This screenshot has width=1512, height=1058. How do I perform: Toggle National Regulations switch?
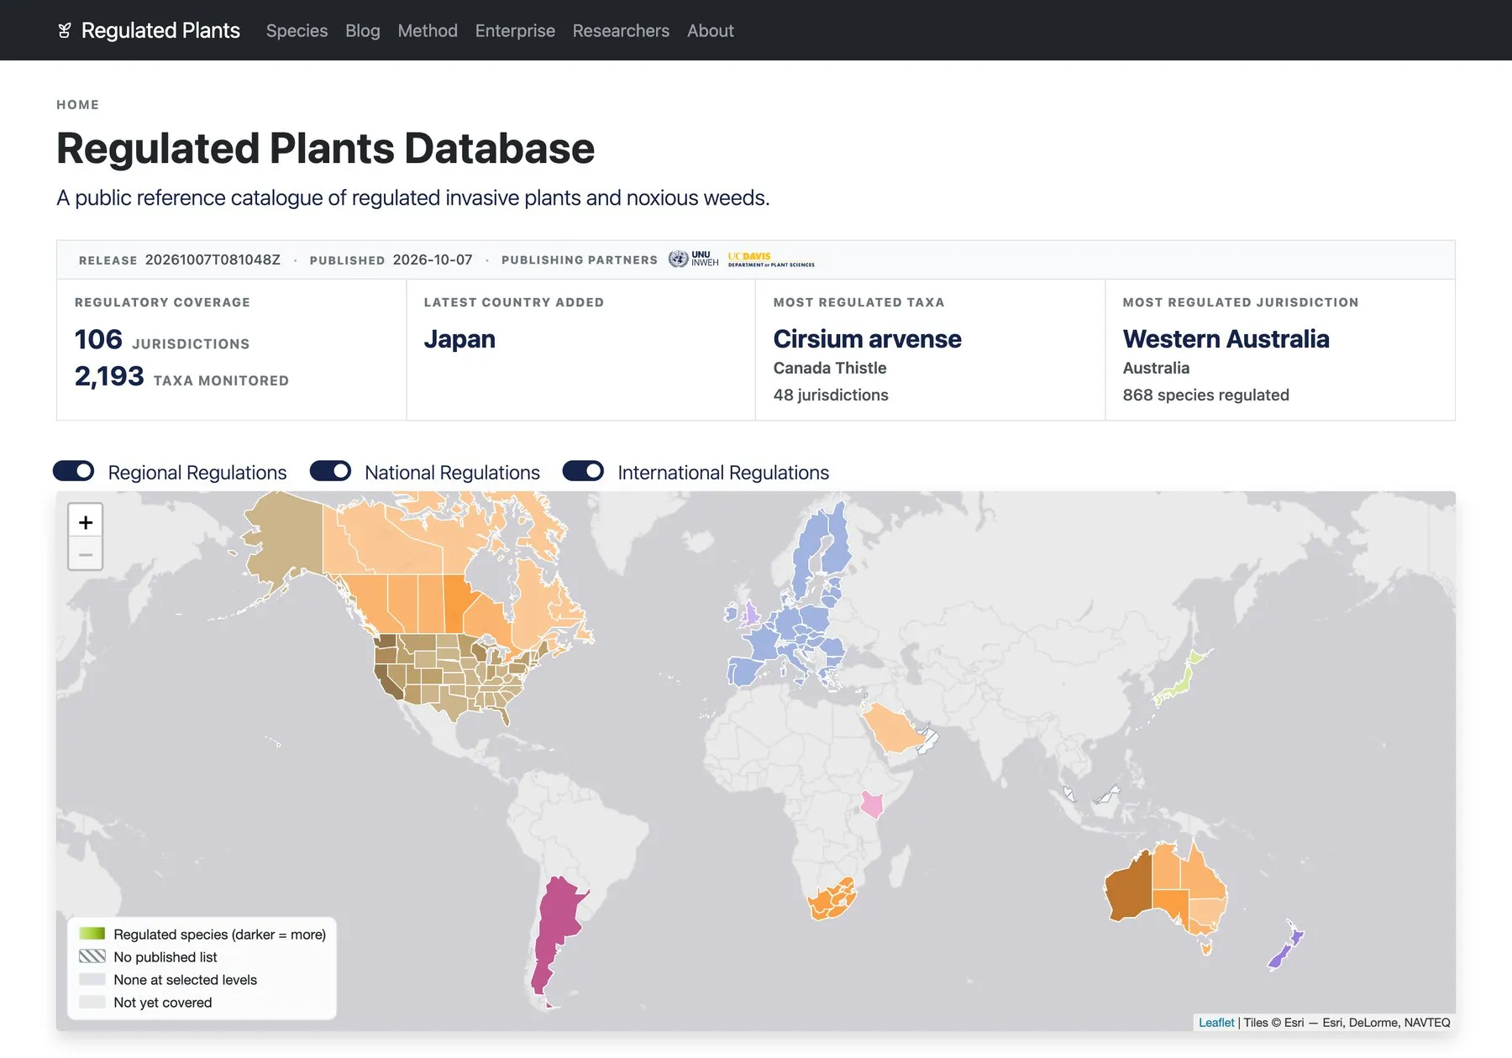[x=330, y=471]
